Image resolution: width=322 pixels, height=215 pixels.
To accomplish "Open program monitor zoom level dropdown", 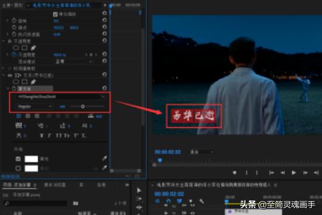I will [202, 152].
